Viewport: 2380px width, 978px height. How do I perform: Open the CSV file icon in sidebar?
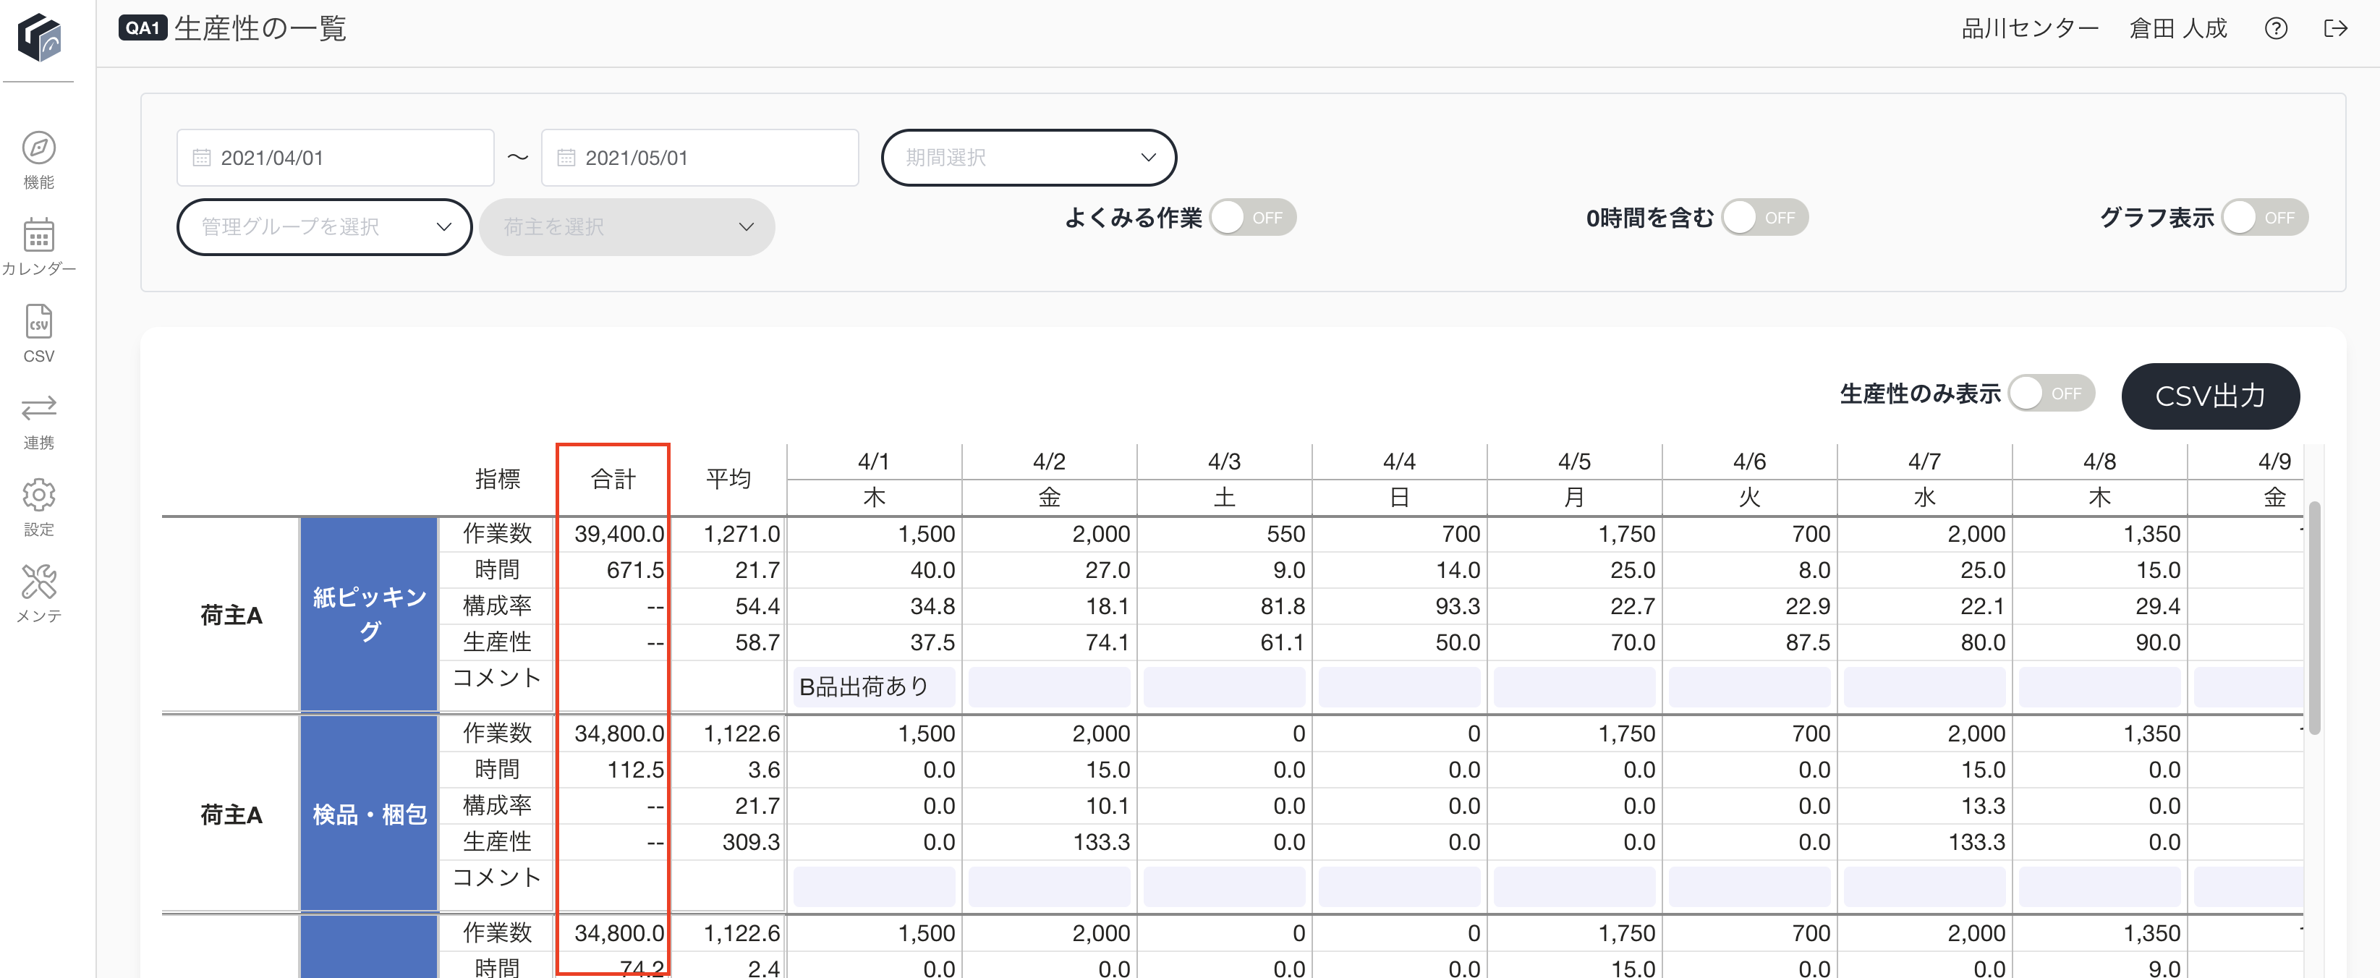click(x=39, y=321)
